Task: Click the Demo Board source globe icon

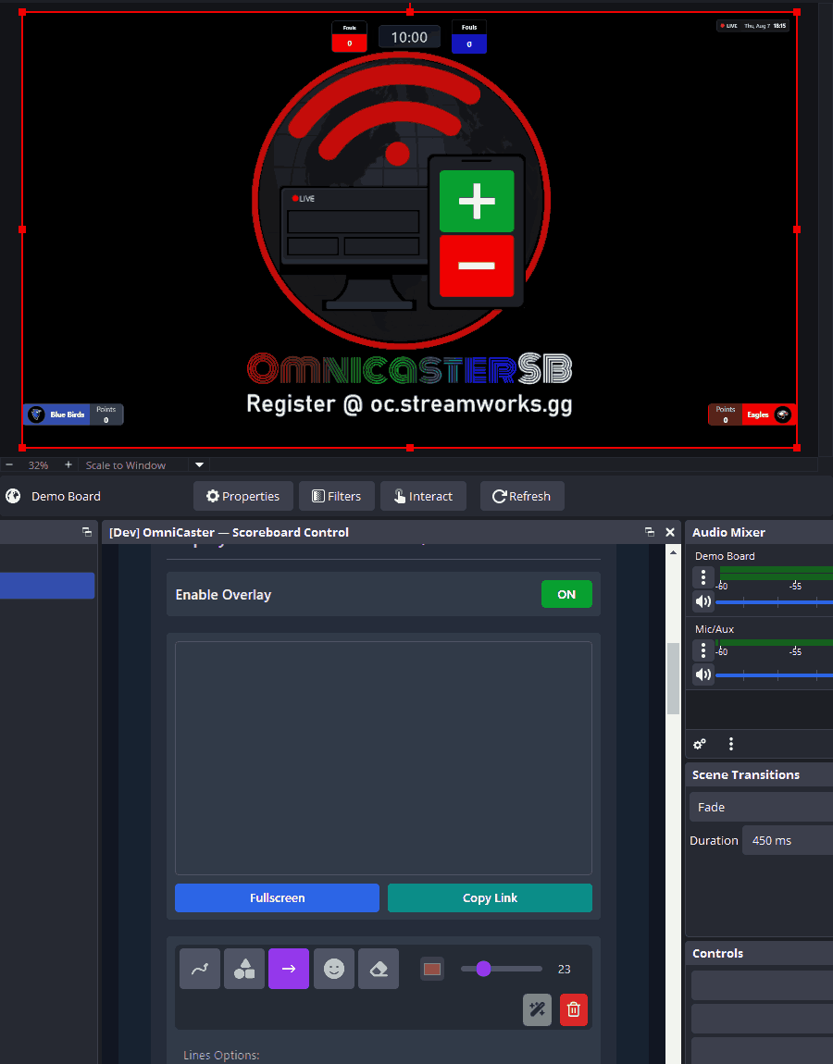Action: point(13,496)
